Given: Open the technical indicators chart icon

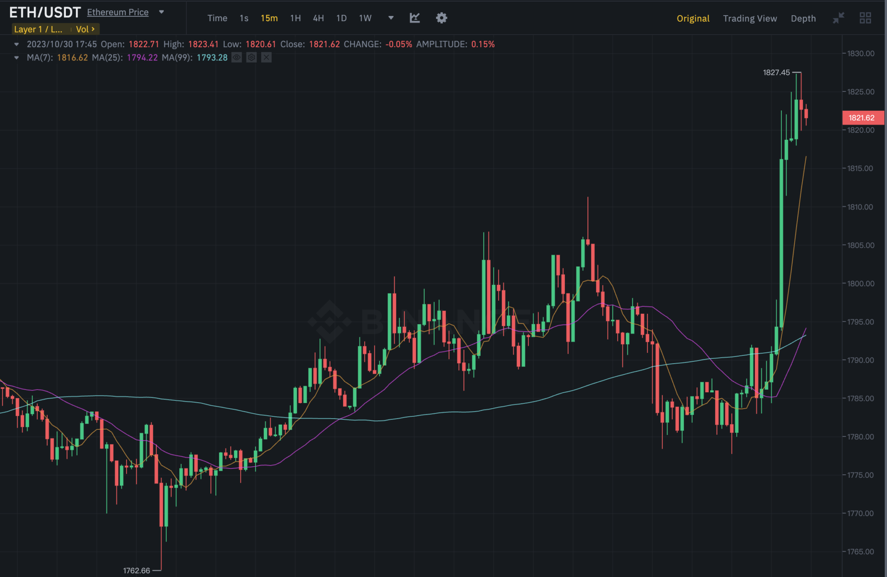Looking at the screenshot, I should [x=414, y=18].
